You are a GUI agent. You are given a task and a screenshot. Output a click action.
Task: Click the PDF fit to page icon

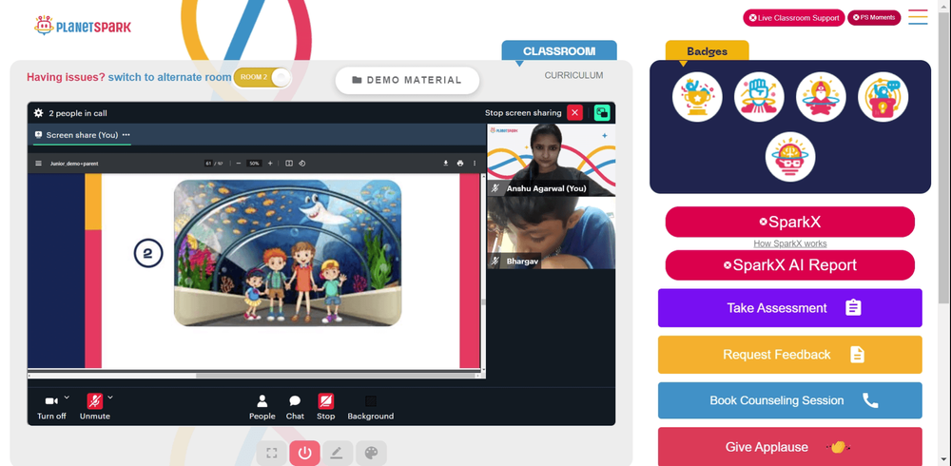point(289,164)
